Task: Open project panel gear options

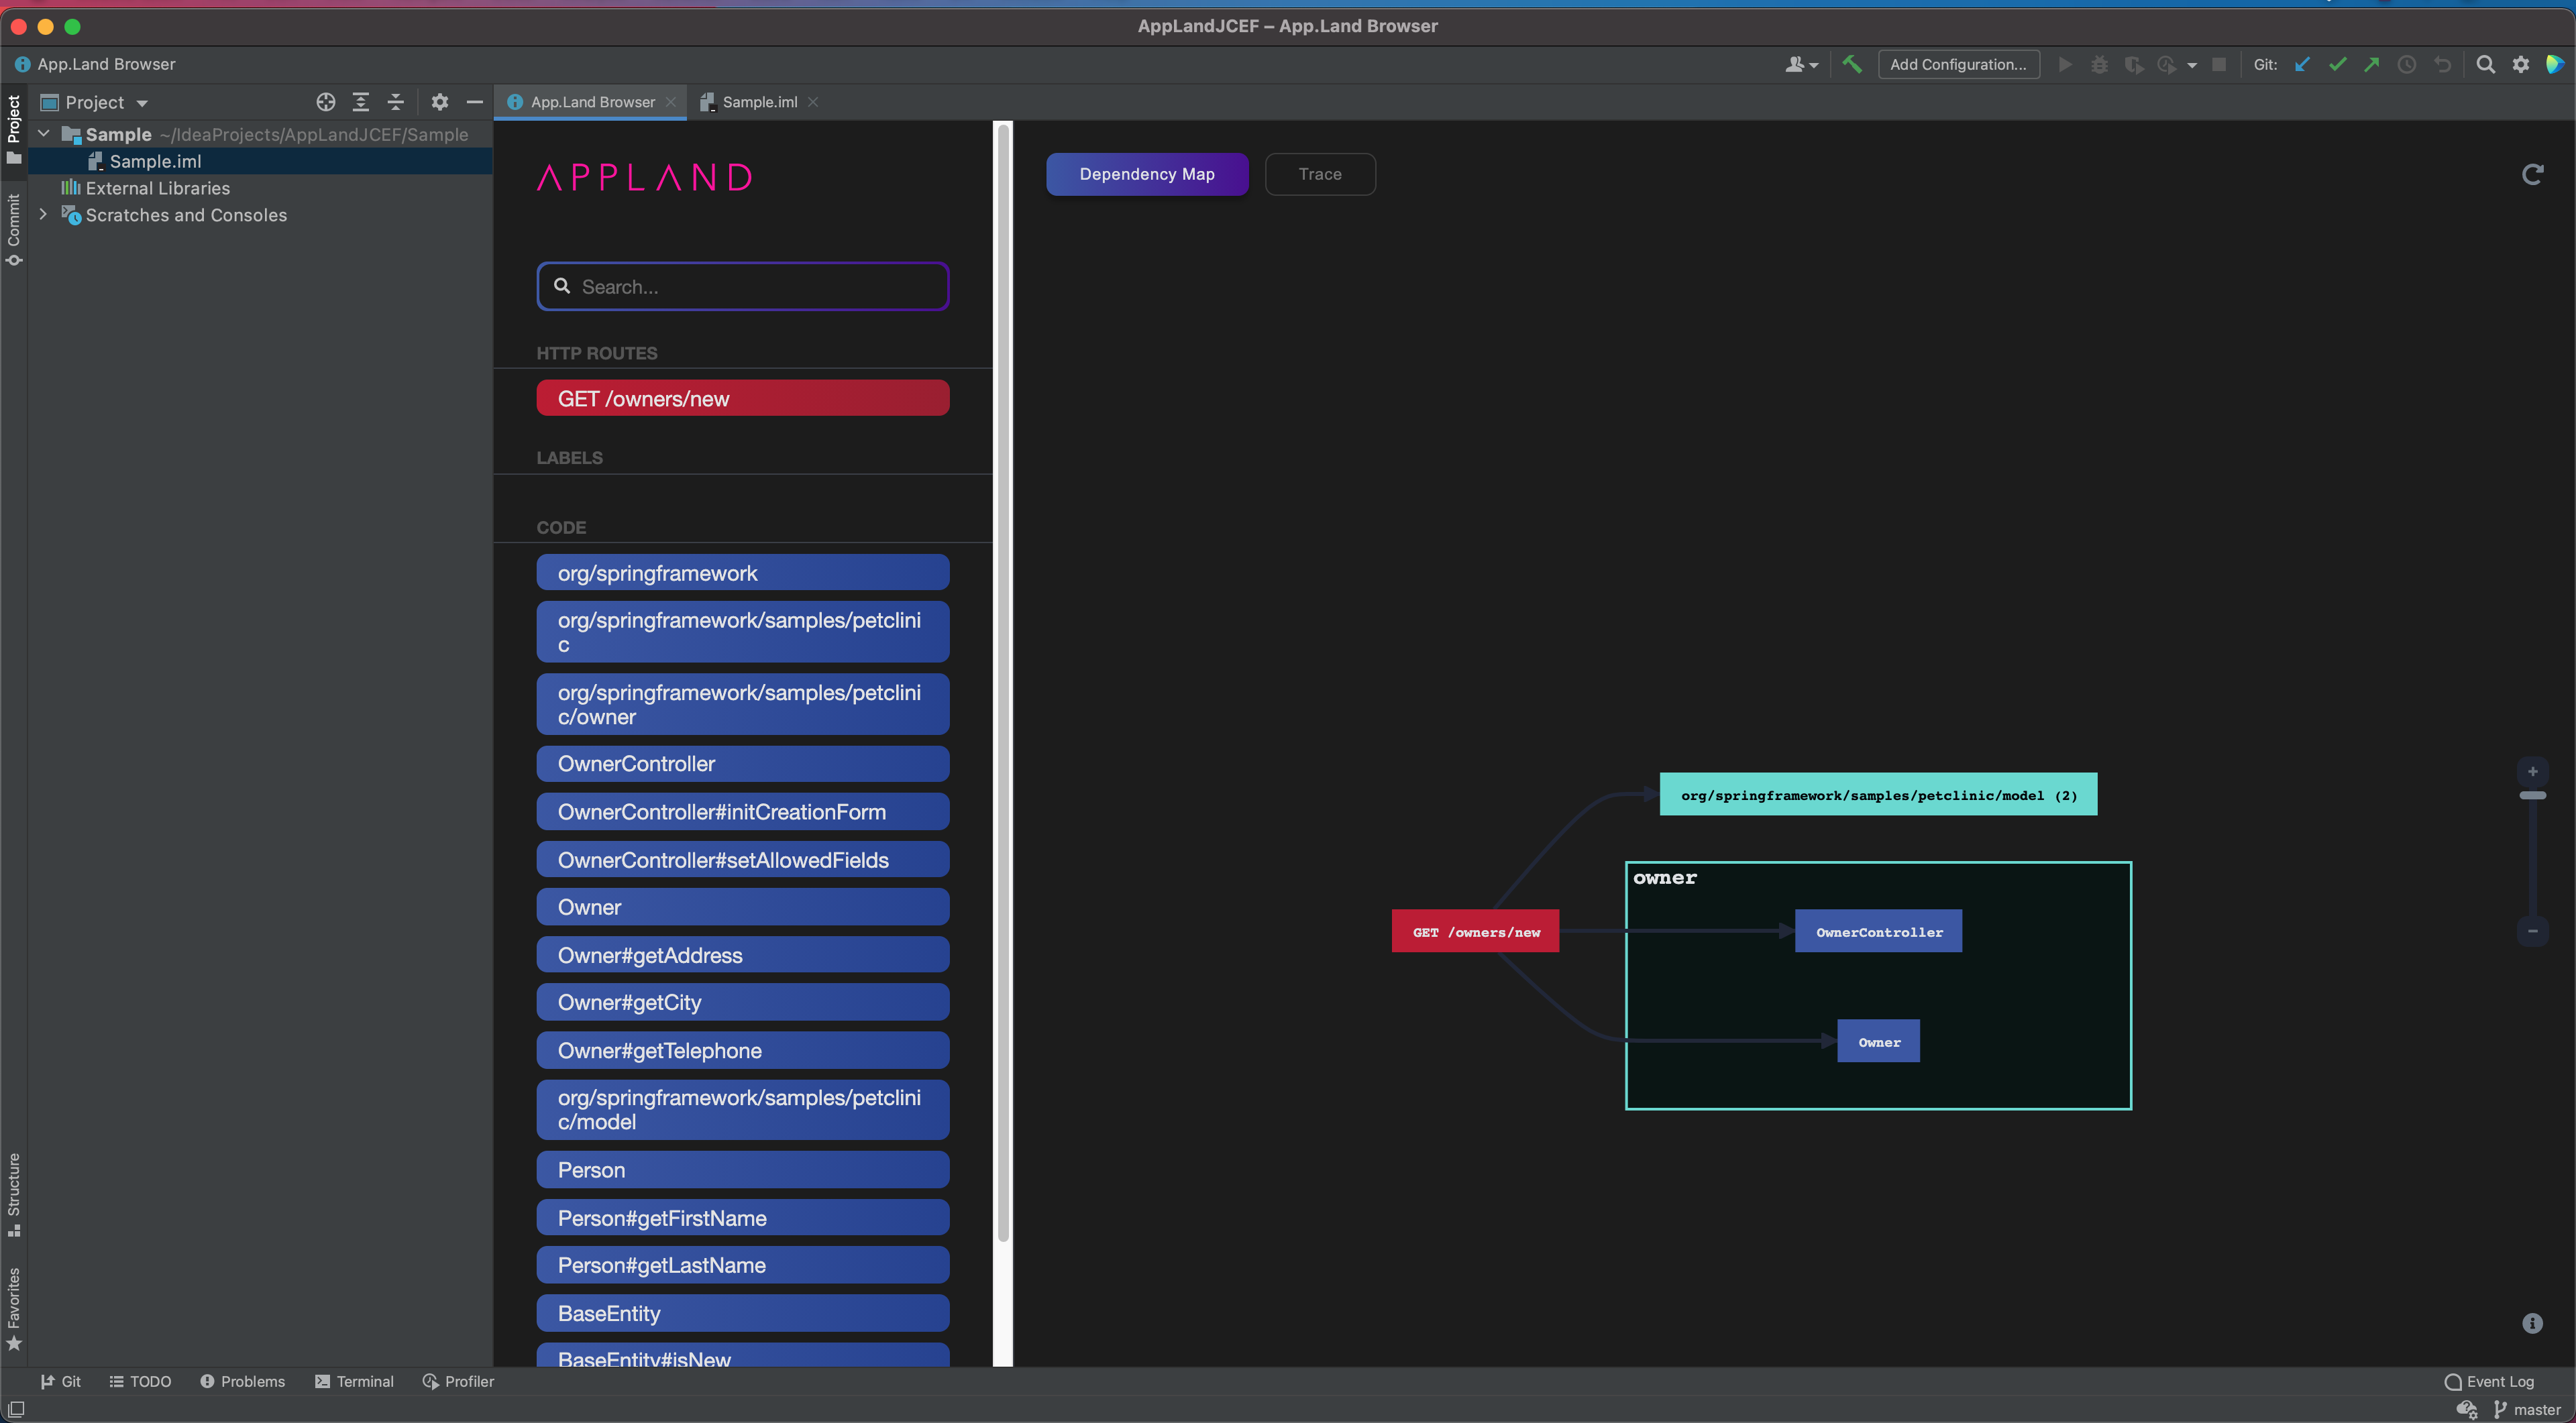Action: 439,102
